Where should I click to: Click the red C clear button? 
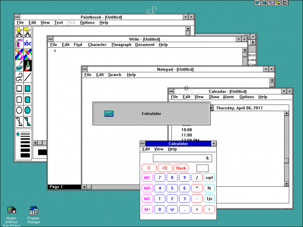coord(149,168)
